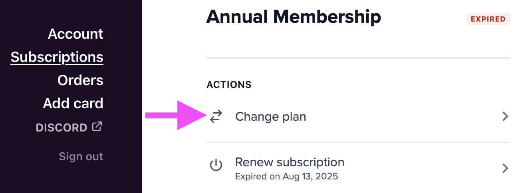This screenshot has width=520, height=193.
Task: Open Add card in the sidebar
Action: [x=73, y=104]
